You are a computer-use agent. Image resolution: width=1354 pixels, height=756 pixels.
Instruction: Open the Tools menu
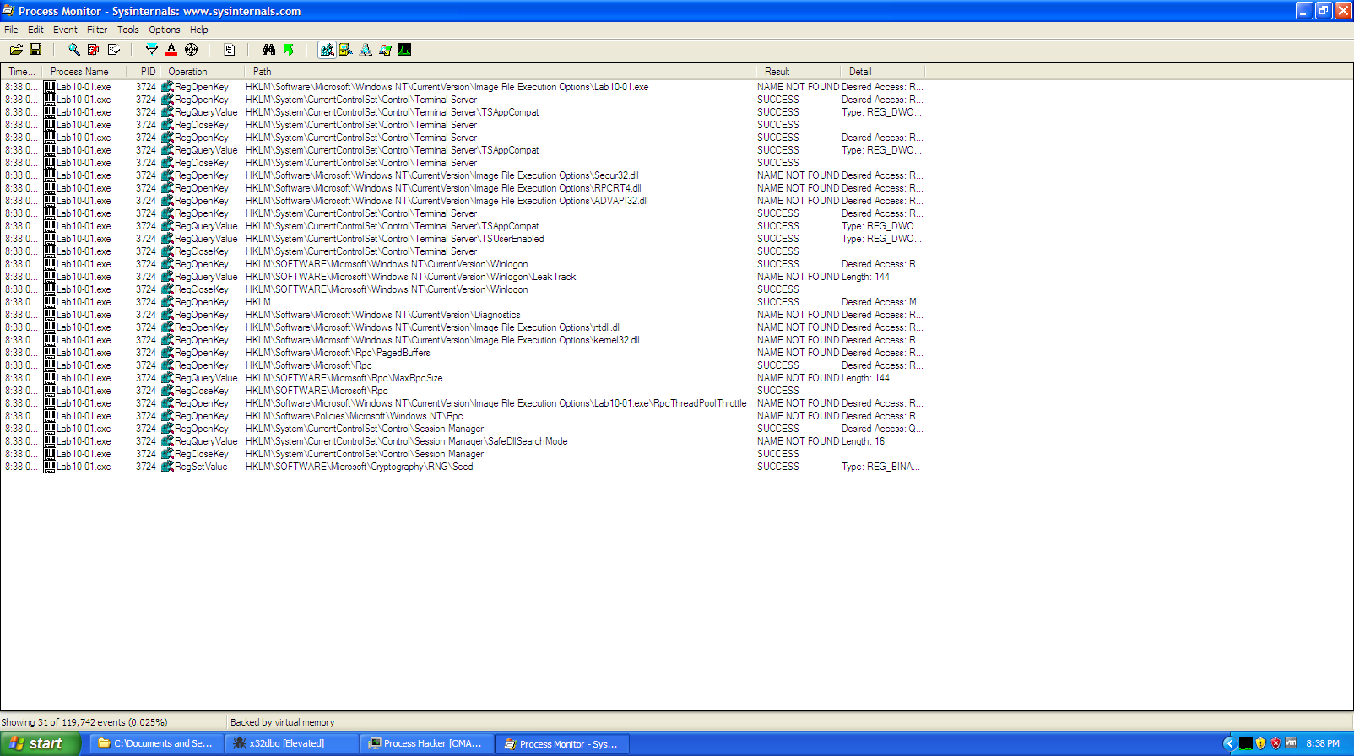pos(128,30)
